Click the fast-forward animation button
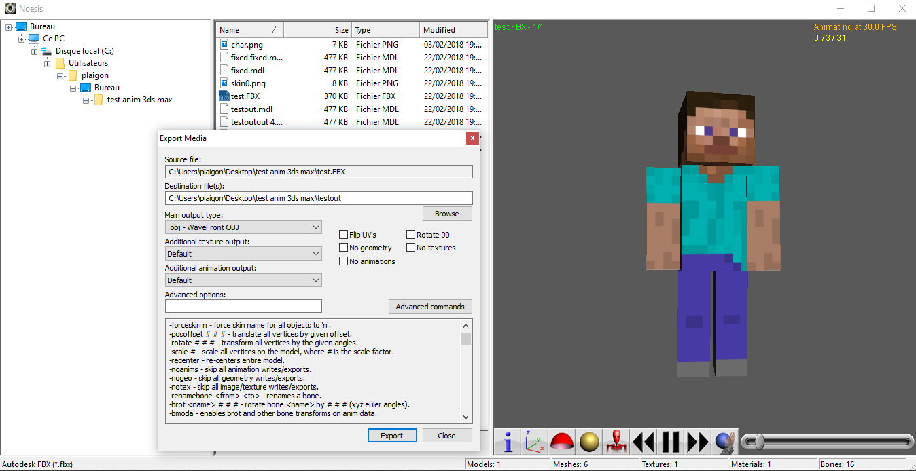 (x=697, y=442)
